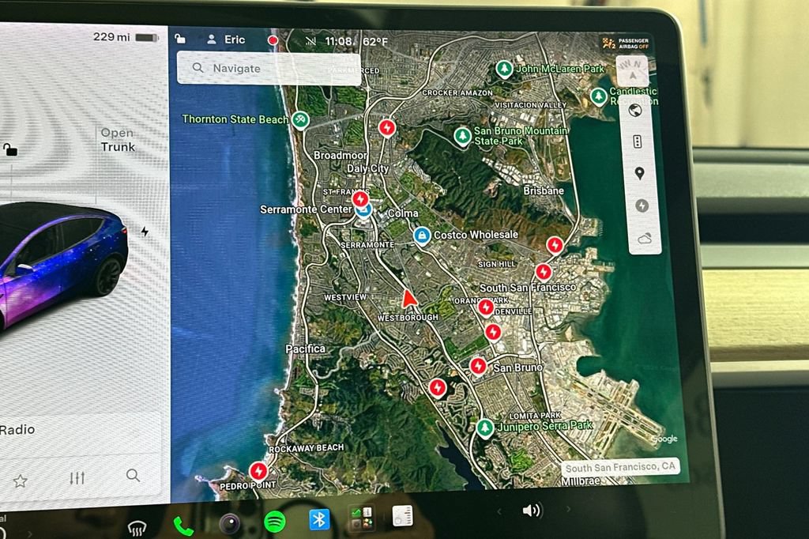
Task: Tap the Open Trunk button
Action: pyautogui.click(x=118, y=140)
